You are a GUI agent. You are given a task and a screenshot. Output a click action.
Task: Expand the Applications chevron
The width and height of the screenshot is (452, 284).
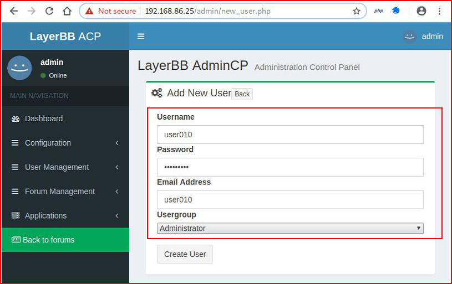click(x=117, y=215)
